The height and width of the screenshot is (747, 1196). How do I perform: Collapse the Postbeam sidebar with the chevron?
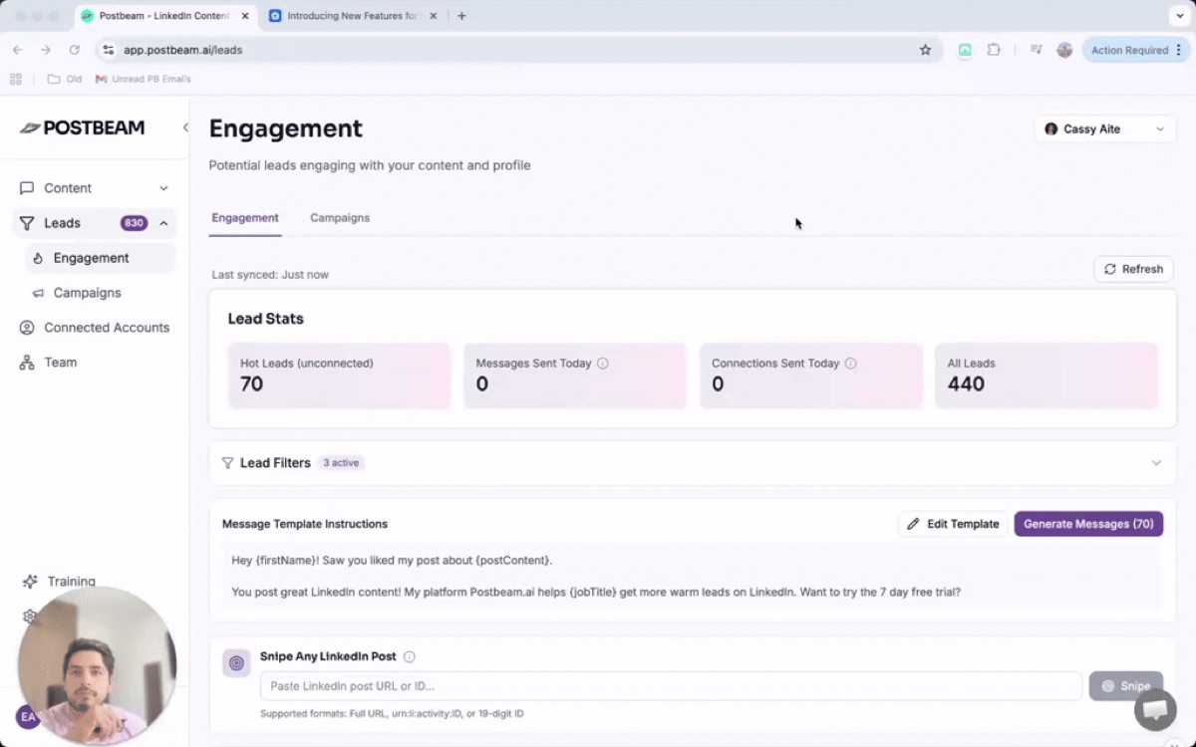point(185,127)
